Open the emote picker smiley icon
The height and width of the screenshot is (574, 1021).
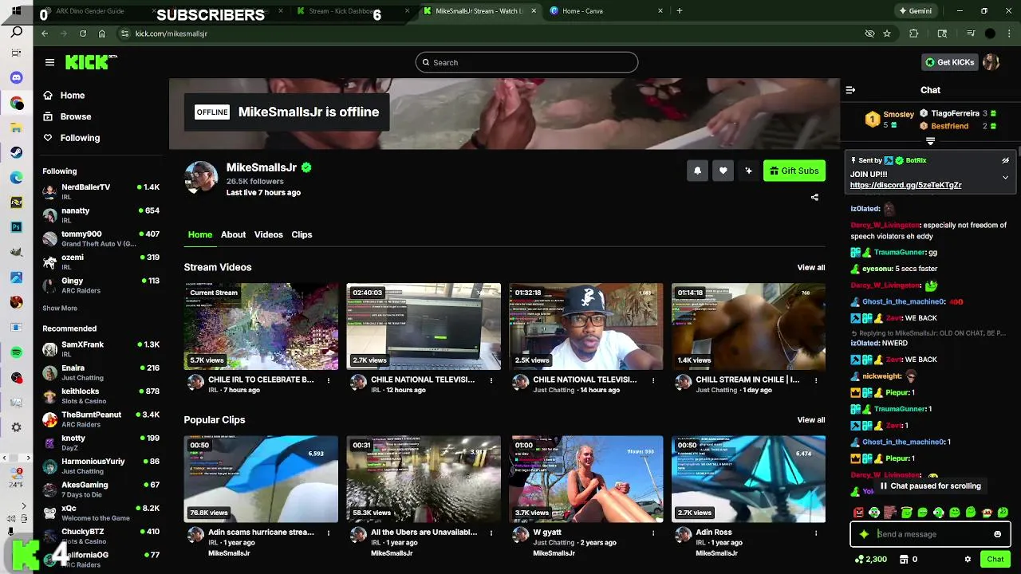(x=997, y=534)
